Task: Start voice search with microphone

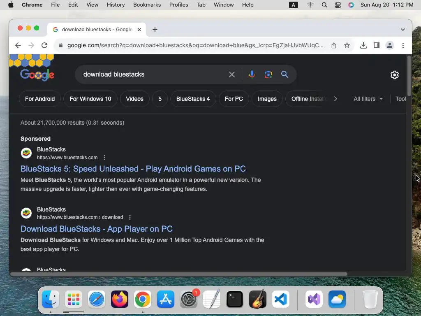Action: (252, 74)
